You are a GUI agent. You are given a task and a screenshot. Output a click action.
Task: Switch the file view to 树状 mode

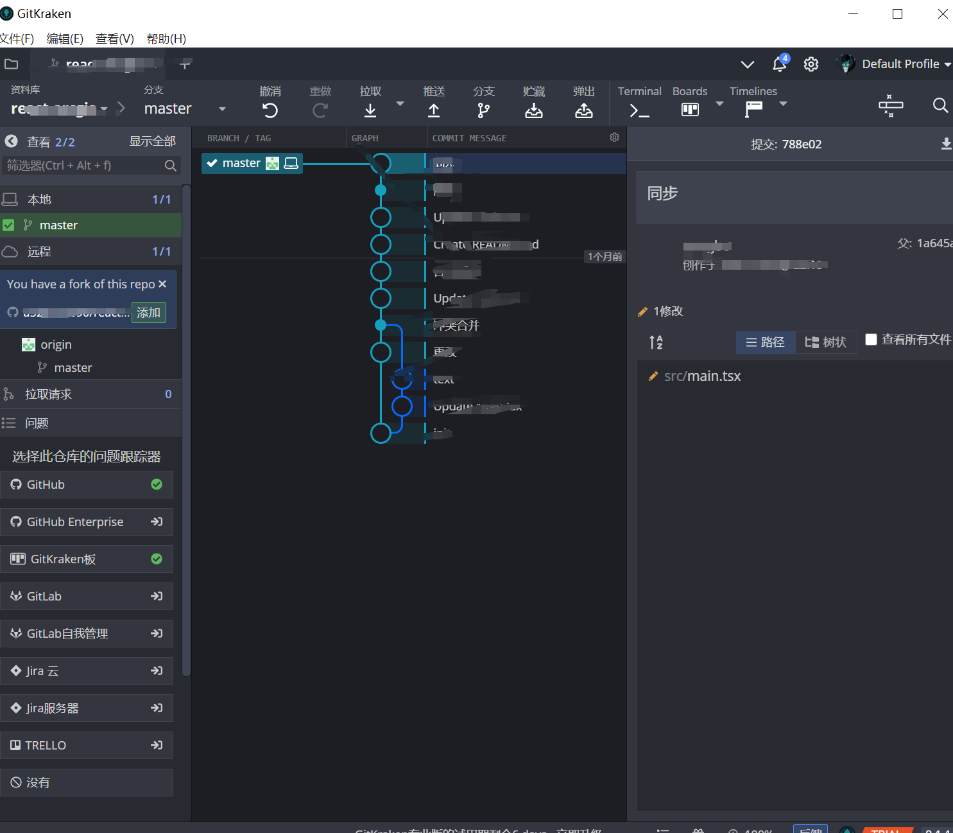[826, 342]
